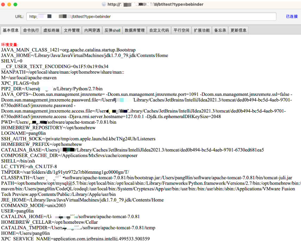Viewport: 301px width, 241px height.
Task: Close the window with red button
Action: click(3, 5)
